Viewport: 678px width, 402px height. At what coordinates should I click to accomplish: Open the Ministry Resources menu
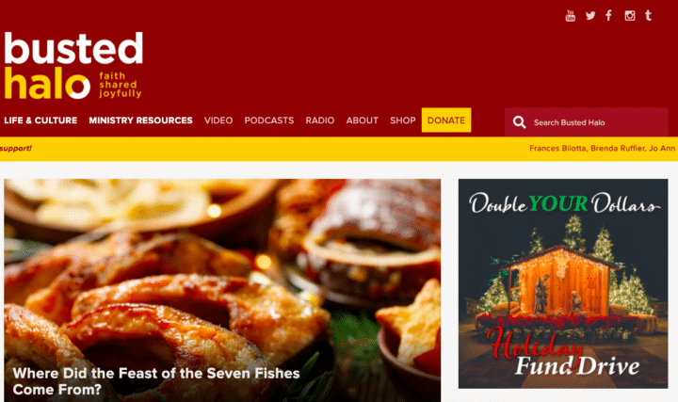coord(140,121)
